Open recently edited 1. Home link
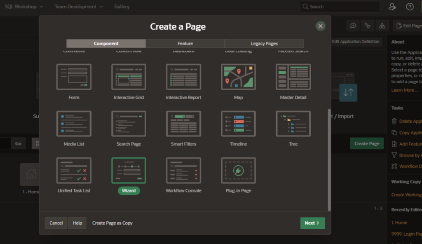This screenshot has width=422, height=244. (x=399, y=223)
